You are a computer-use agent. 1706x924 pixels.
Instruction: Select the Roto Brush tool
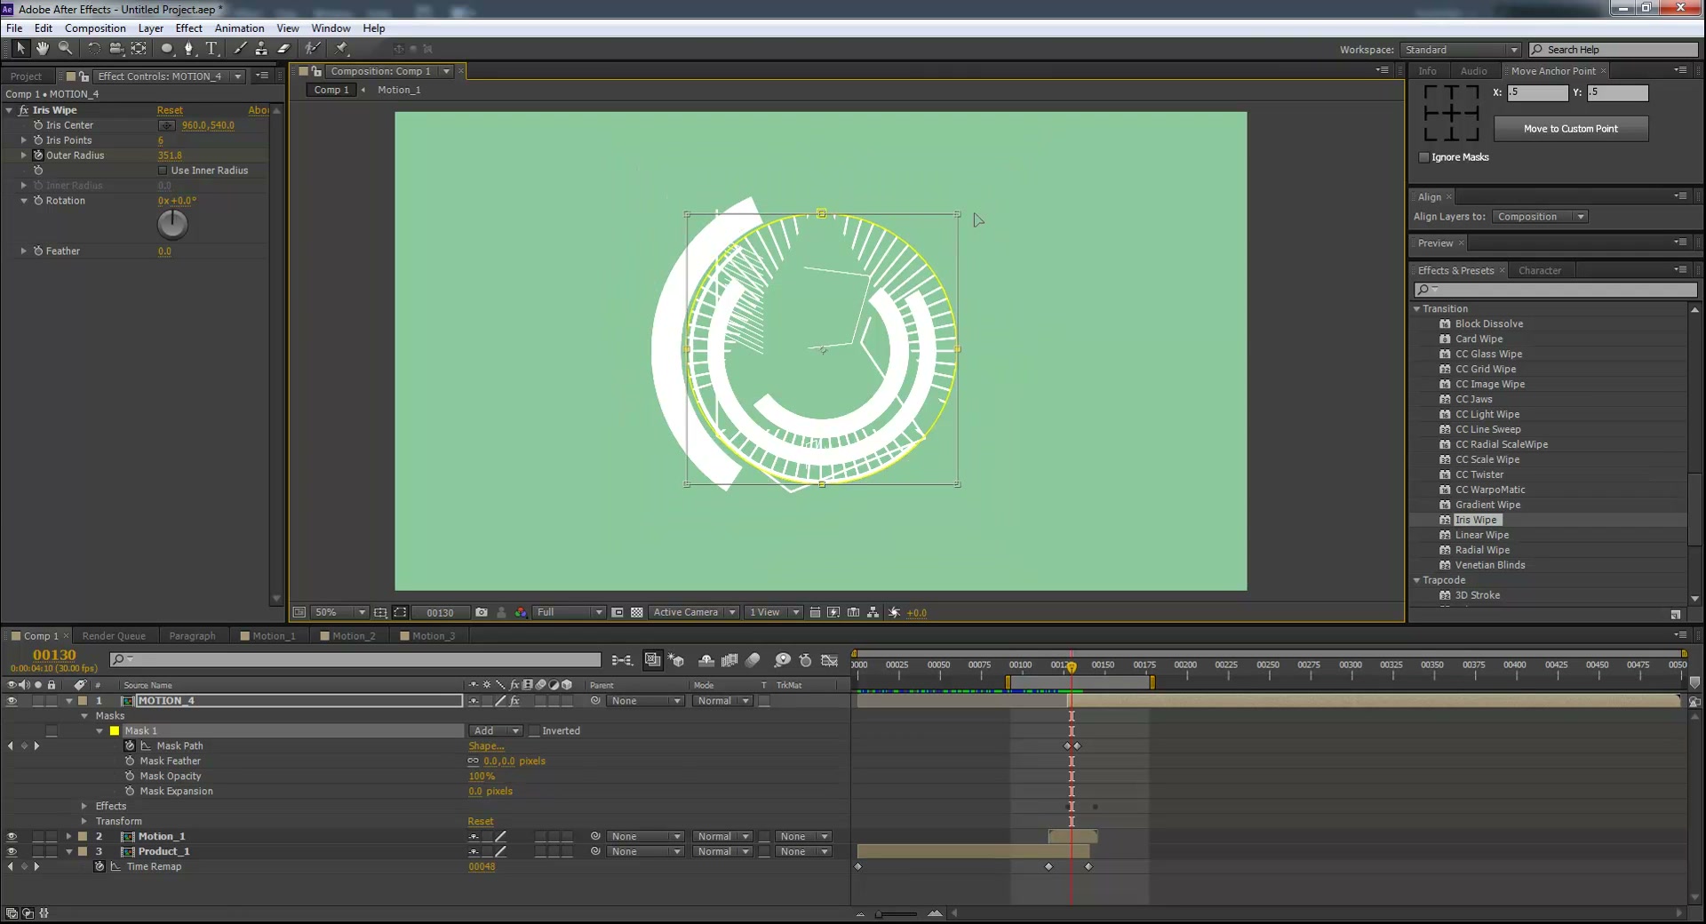(312, 48)
